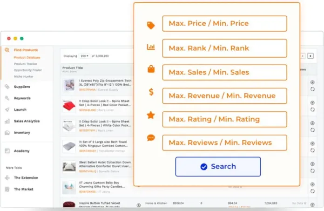Click The Extension icon under More Tools
This screenshot has width=324, height=211.
point(7,178)
